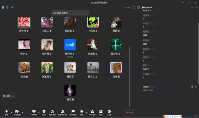
Task: Enter full screen via top bar icon
Action: (134, 7)
